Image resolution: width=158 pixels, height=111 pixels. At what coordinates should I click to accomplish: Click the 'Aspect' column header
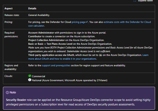(9, 9)
